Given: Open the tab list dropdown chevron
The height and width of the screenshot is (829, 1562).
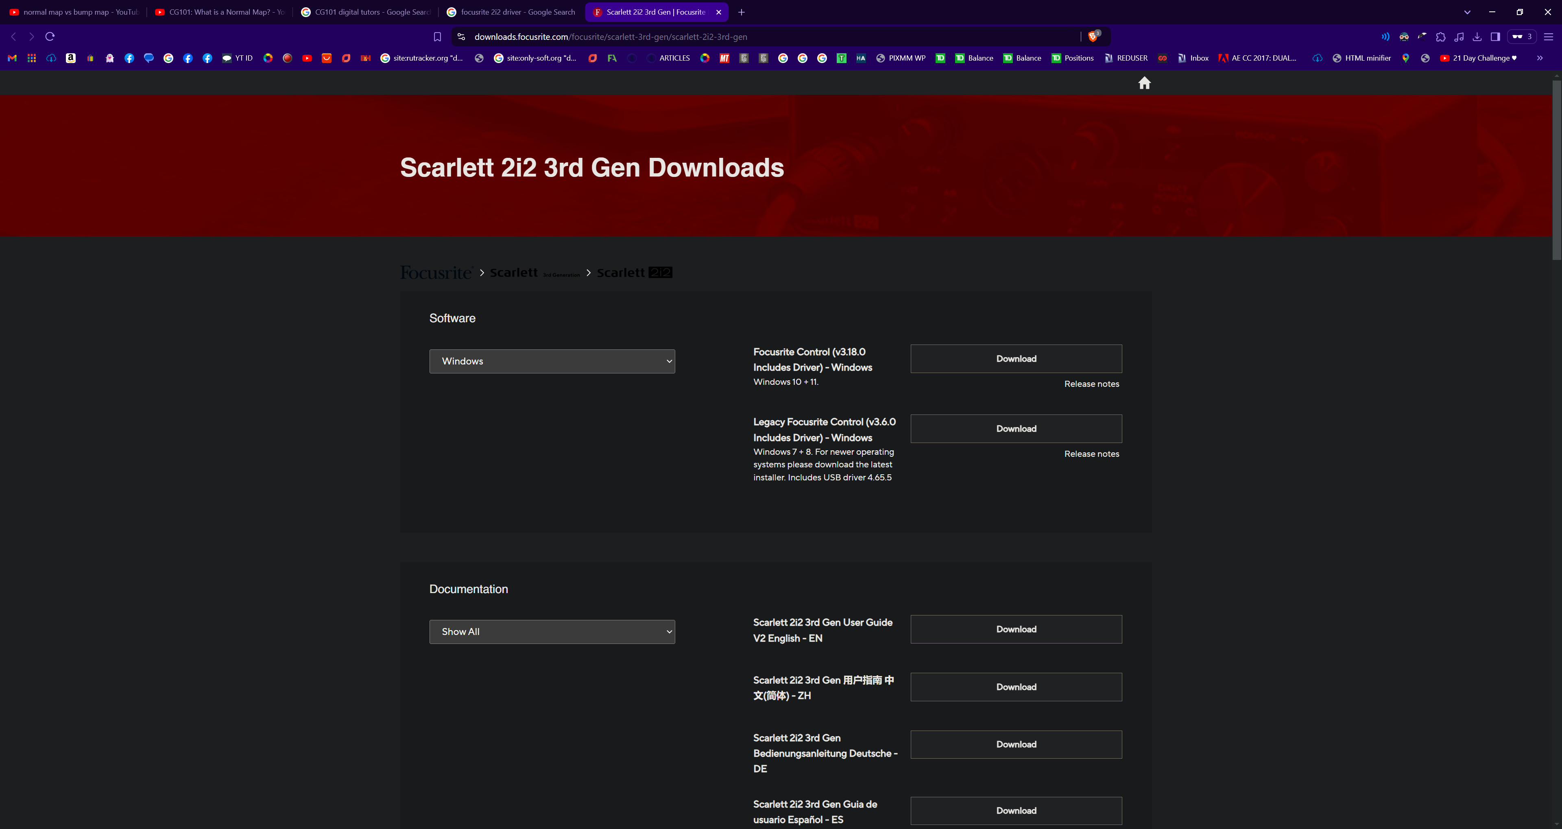Looking at the screenshot, I should (x=1467, y=12).
